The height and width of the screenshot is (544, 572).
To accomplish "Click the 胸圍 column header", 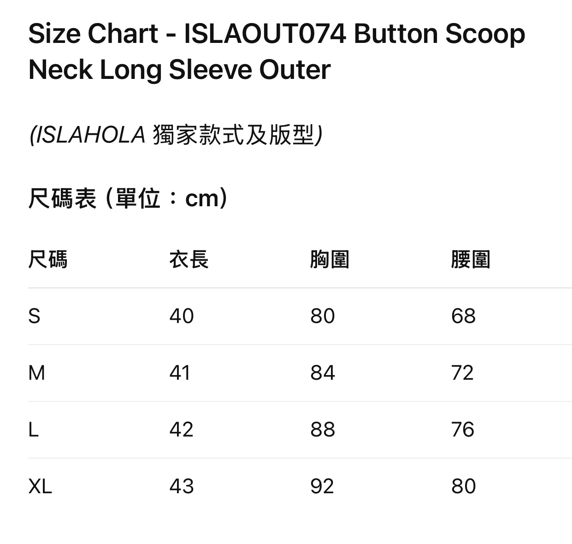I will 330,259.
